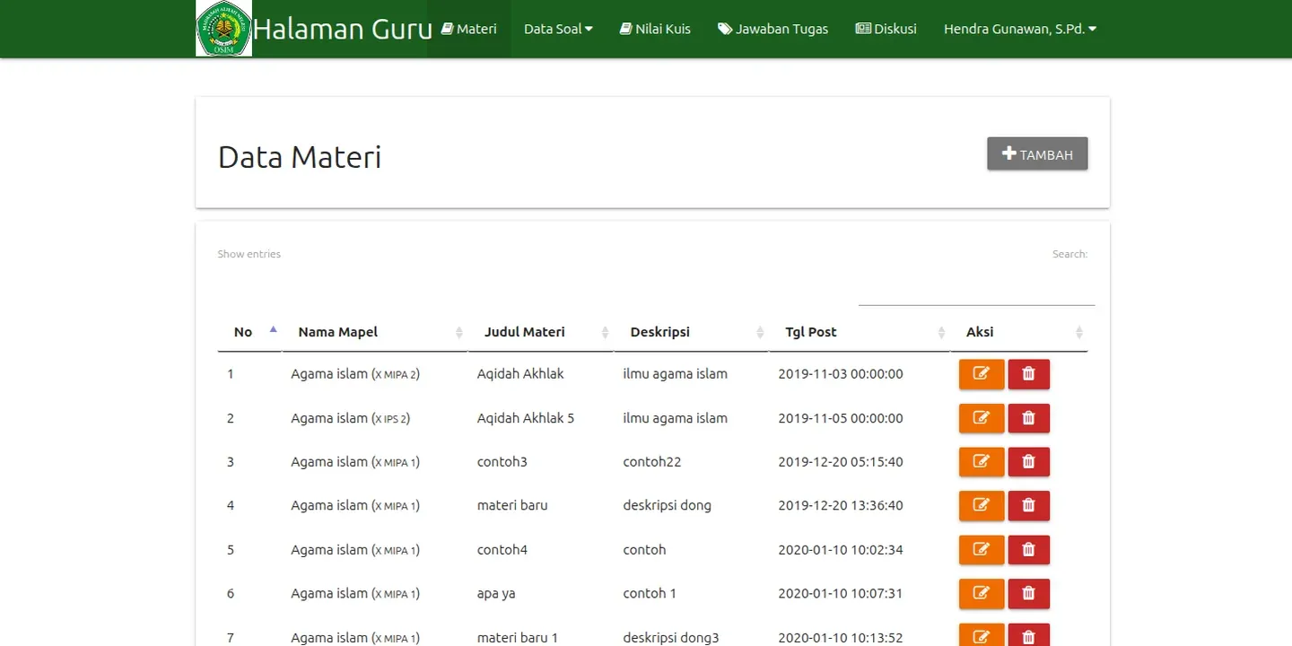1292x646 pixels.
Task: Open the Jawaban Tugas page
Action: point(773,29)
